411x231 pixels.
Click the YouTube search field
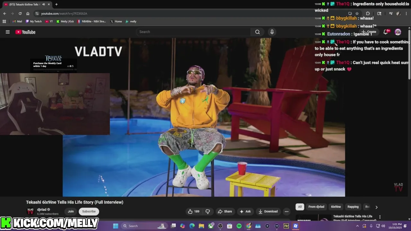[x=193, y=32]
